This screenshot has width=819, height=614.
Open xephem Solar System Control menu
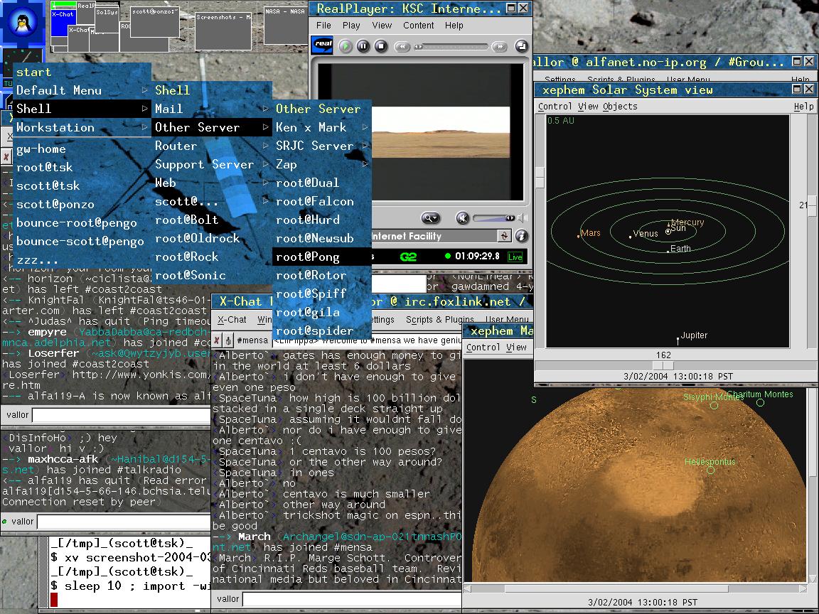(555, 106)
